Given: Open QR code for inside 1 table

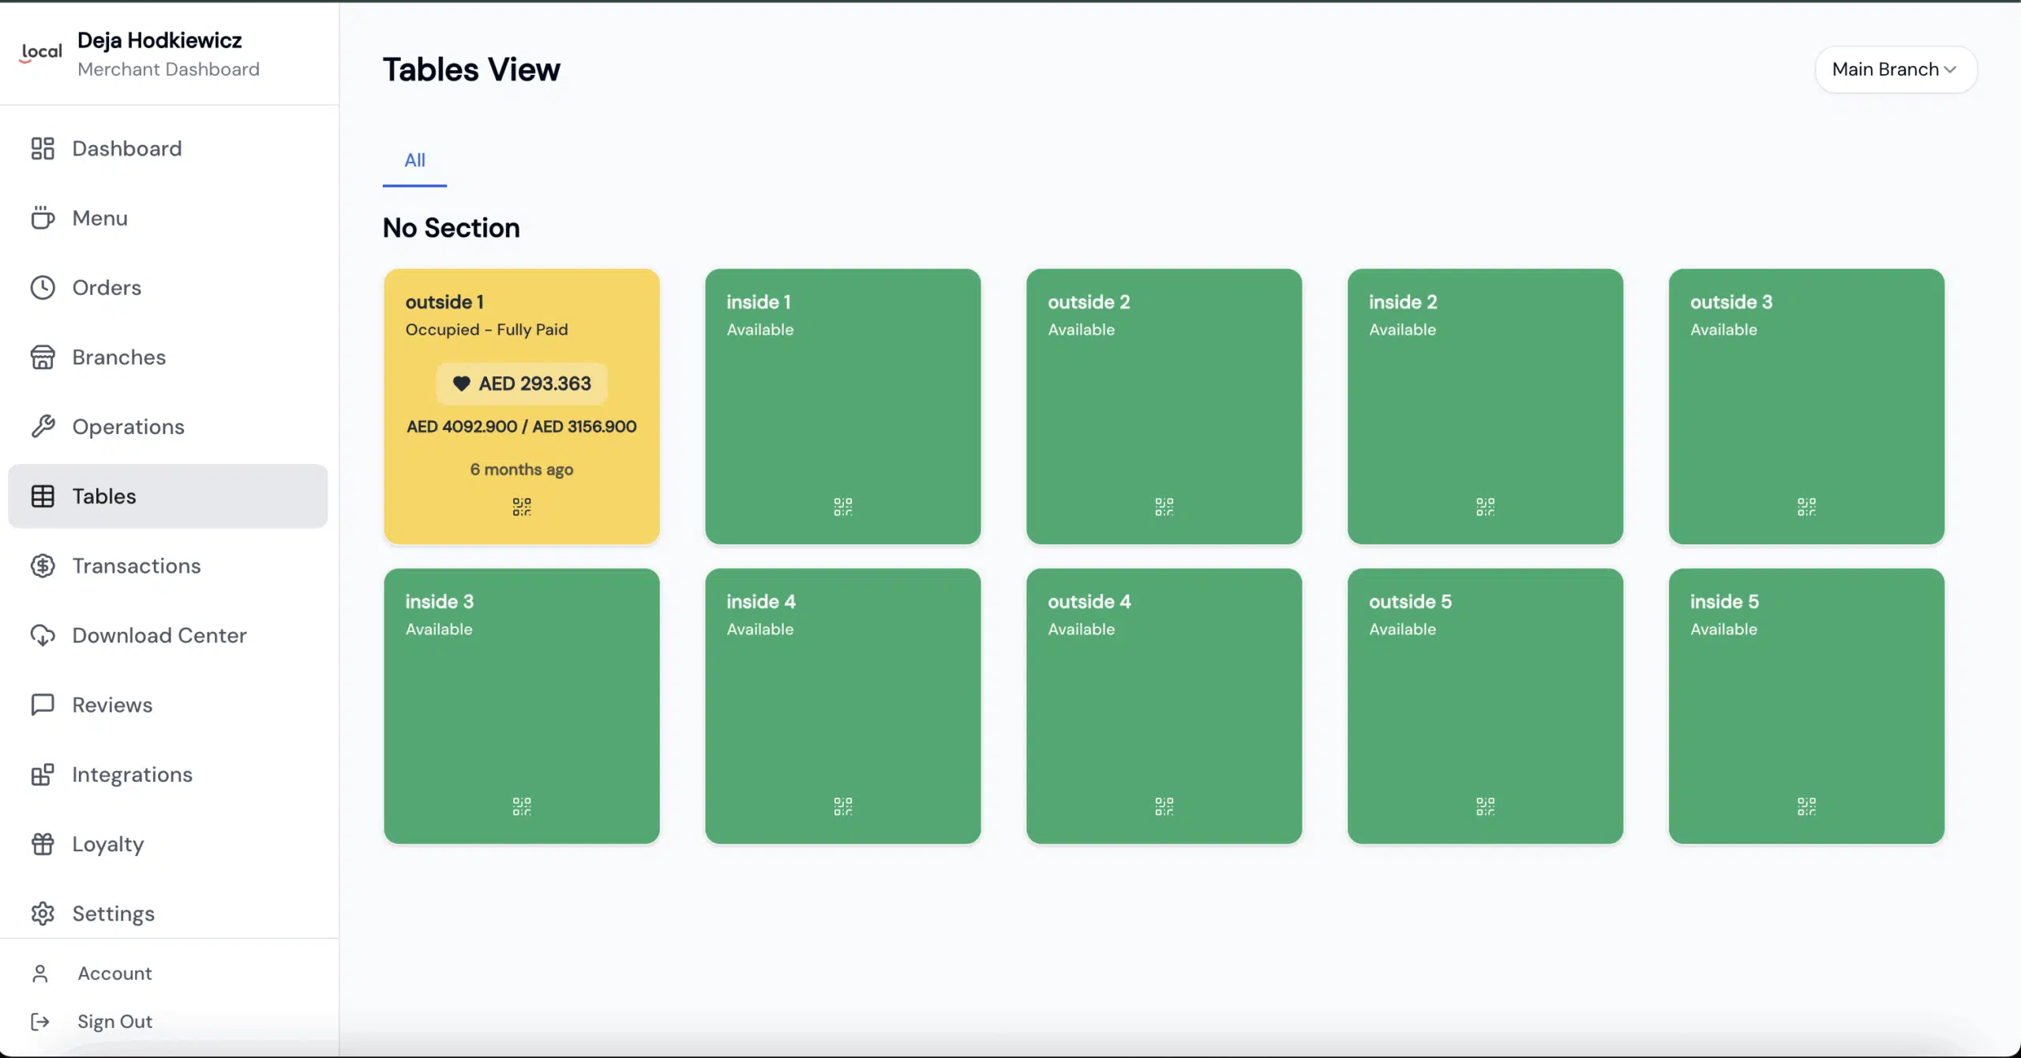Looking at the screenshot, I should coord(842,507).
